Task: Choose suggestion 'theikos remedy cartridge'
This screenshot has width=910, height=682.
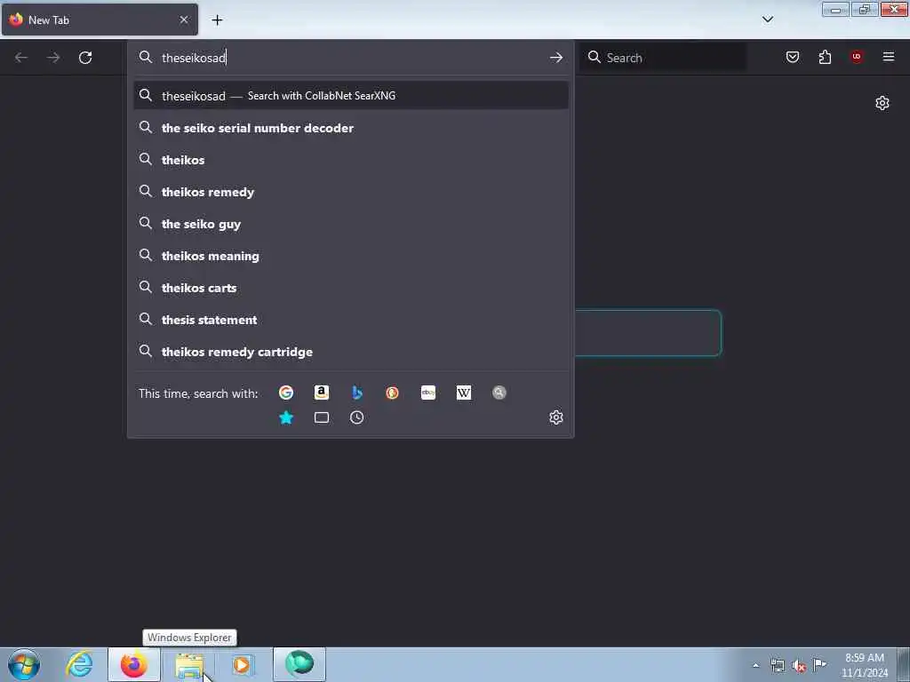Action: pos(351,352)
